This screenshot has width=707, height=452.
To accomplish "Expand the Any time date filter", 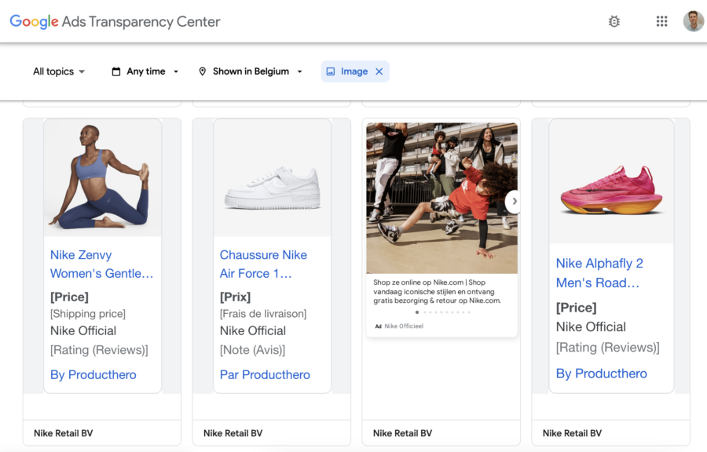I will pos(145,71).
